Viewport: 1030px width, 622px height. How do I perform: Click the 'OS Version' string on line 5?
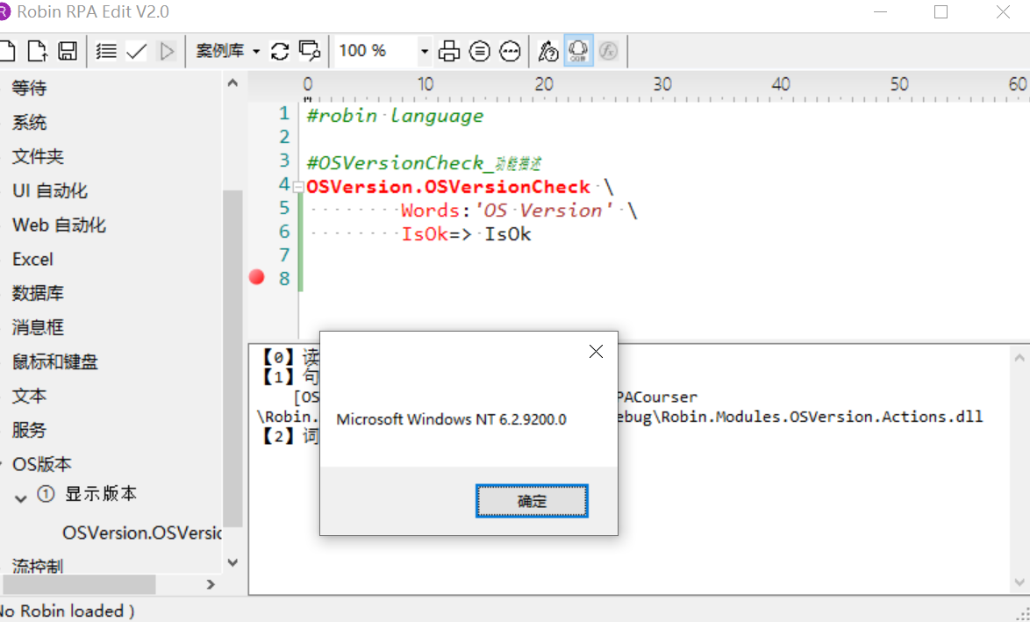click(x=545, y=211)
